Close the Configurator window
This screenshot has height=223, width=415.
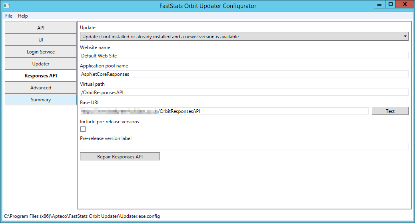coord(405,4)
